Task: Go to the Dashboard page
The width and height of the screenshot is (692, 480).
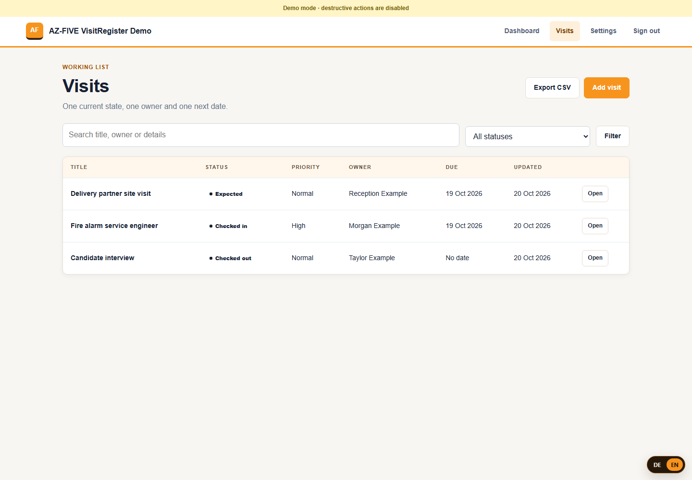Action: (522, 31)
